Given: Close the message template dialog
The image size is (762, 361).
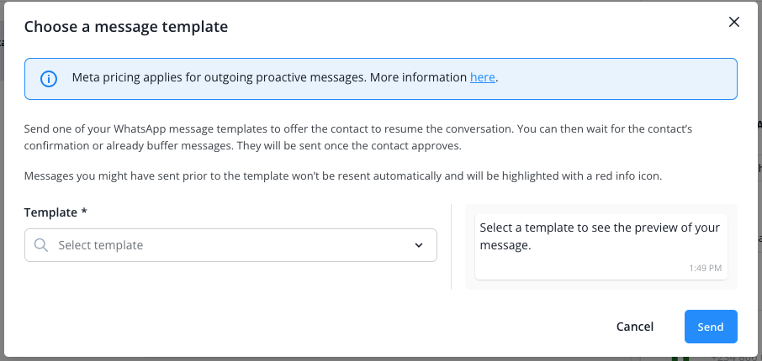Looking at the screenshot, I should pyautogui.click(x=734, y=23).
